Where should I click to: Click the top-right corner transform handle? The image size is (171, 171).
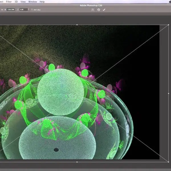(168, 25)
